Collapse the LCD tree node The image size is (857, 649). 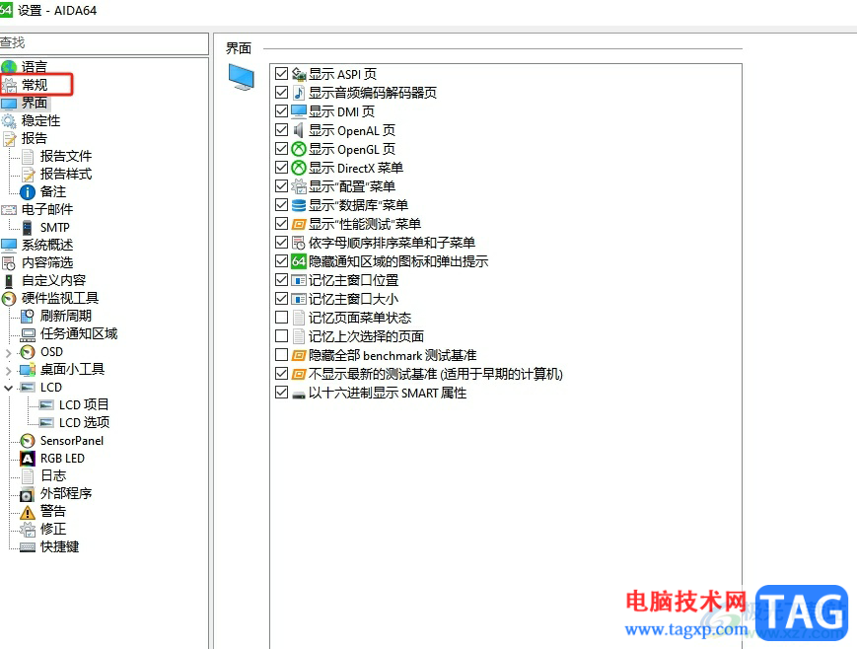(x=8, y=388)
